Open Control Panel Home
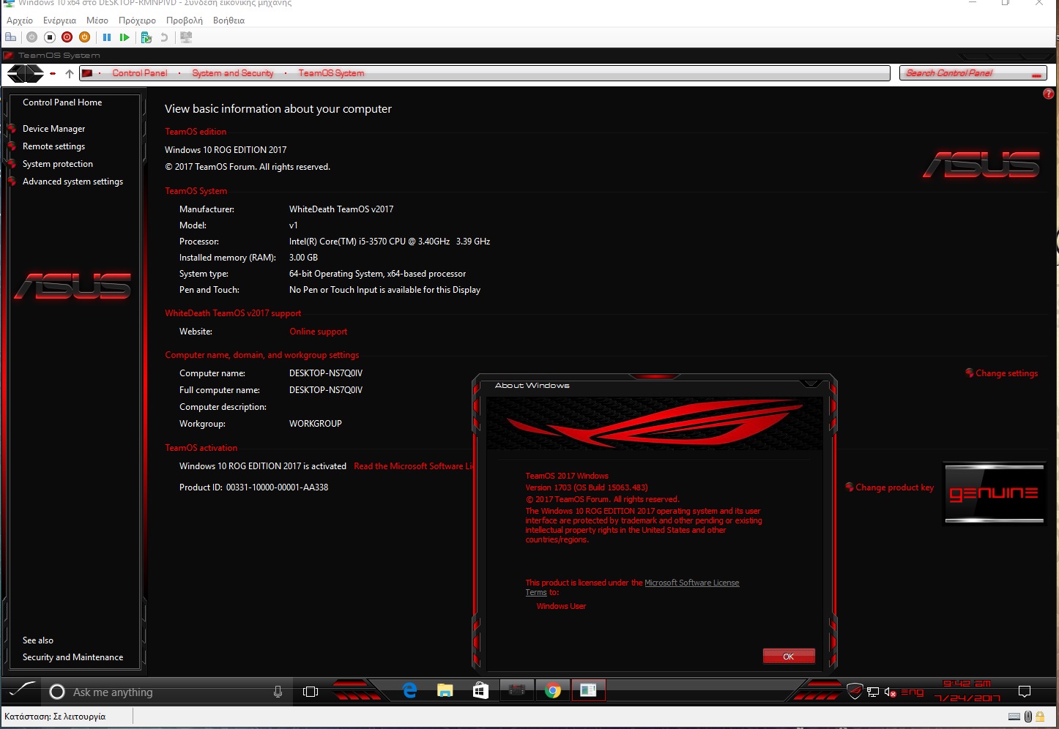This screenshot has width=1059, height=729. (x=62, y=102)
